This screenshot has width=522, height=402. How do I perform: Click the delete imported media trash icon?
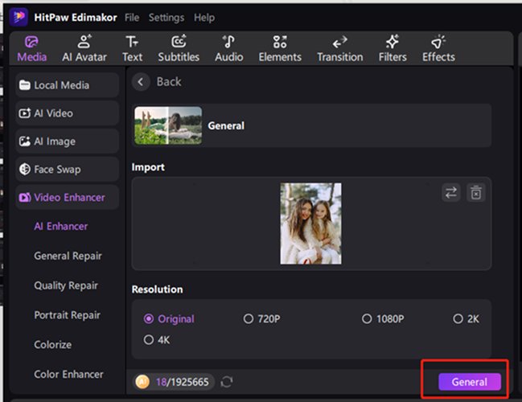click(x=475, y=192)
